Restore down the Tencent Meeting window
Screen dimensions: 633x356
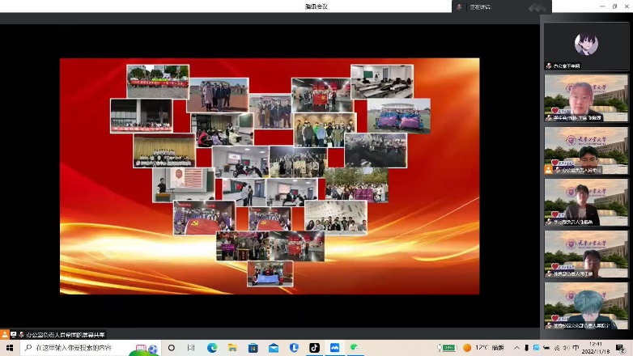point(614,6)
